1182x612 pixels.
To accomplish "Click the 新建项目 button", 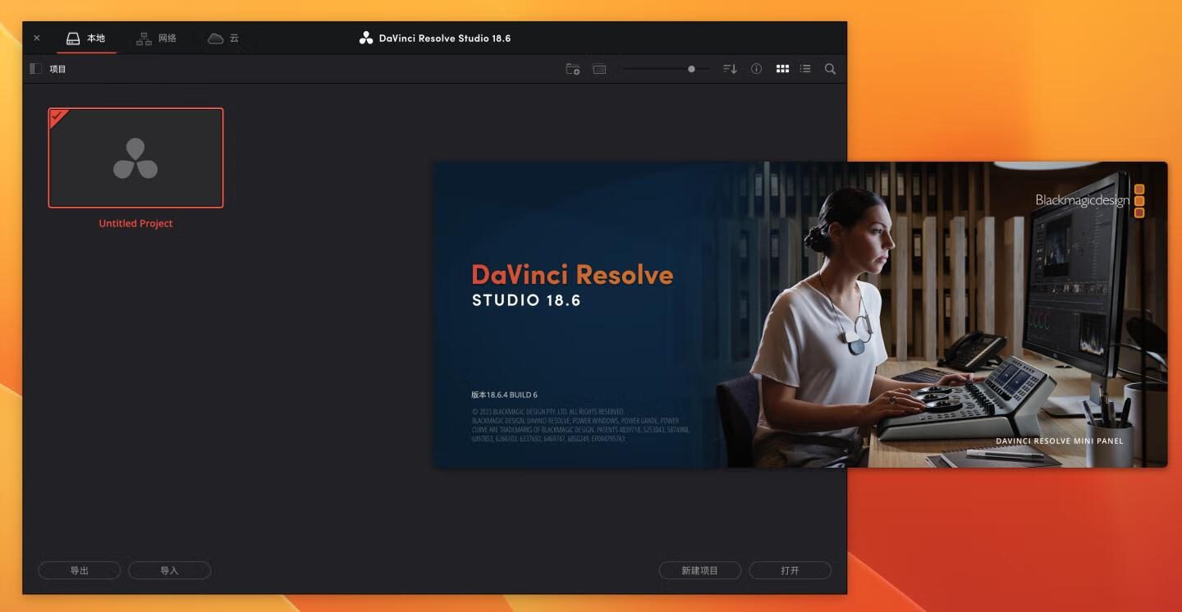I will point(699,570).
